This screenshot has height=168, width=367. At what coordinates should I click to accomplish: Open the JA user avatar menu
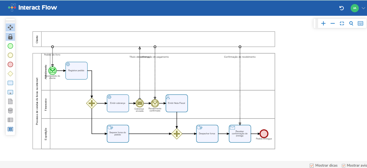(354, 8)
